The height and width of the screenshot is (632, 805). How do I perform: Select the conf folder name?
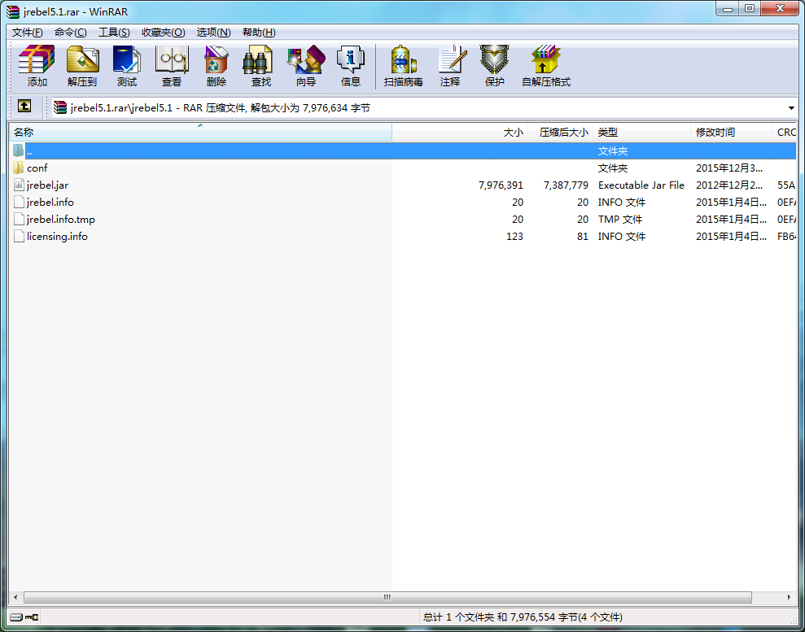pyautogui.click(x=37, y=168)
